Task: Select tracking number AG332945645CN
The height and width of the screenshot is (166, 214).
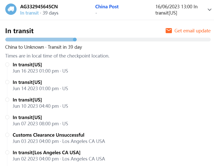Action: point(39,7)
